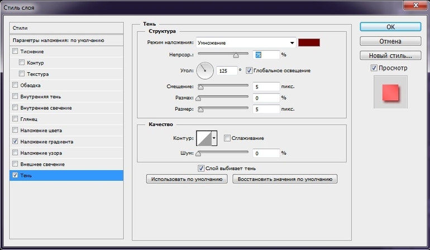Select Стили at the top of the list

[67, 28]
